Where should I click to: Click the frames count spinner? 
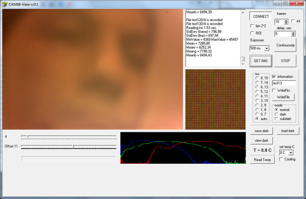click(286, 22)
